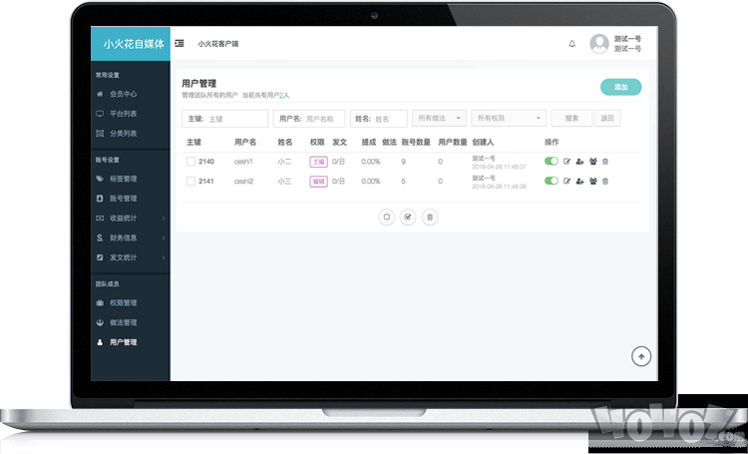748x454 pixels.
Task: Click add-user icon in ceshi1 row
Action: [x=579, y=162]
